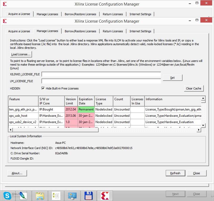Click table horizontal scroll left arrow
Image resolution: width=214 pixels, height=201 pixels.
pos(10,130)
